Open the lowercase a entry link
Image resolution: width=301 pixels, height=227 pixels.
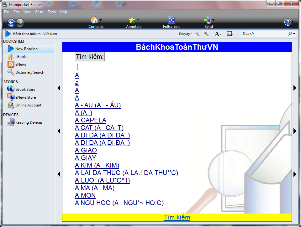pos(77,83)
